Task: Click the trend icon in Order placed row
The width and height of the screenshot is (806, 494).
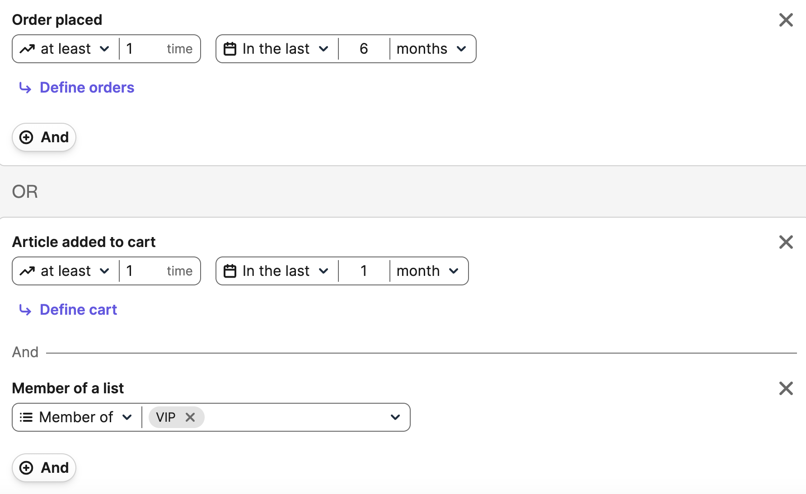Action: tap(27, 49)
